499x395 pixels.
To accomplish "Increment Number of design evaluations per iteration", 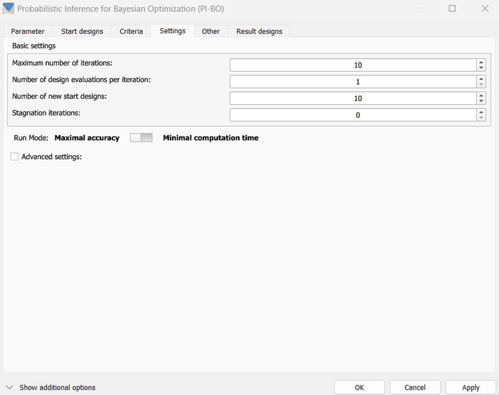I will coord(481,78).
